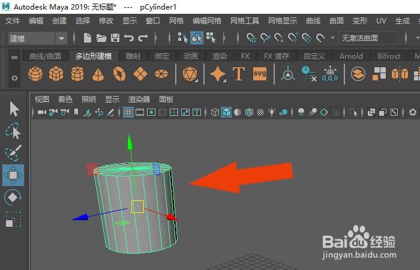Activate the Scale tool in toolbox

point(13,220)
